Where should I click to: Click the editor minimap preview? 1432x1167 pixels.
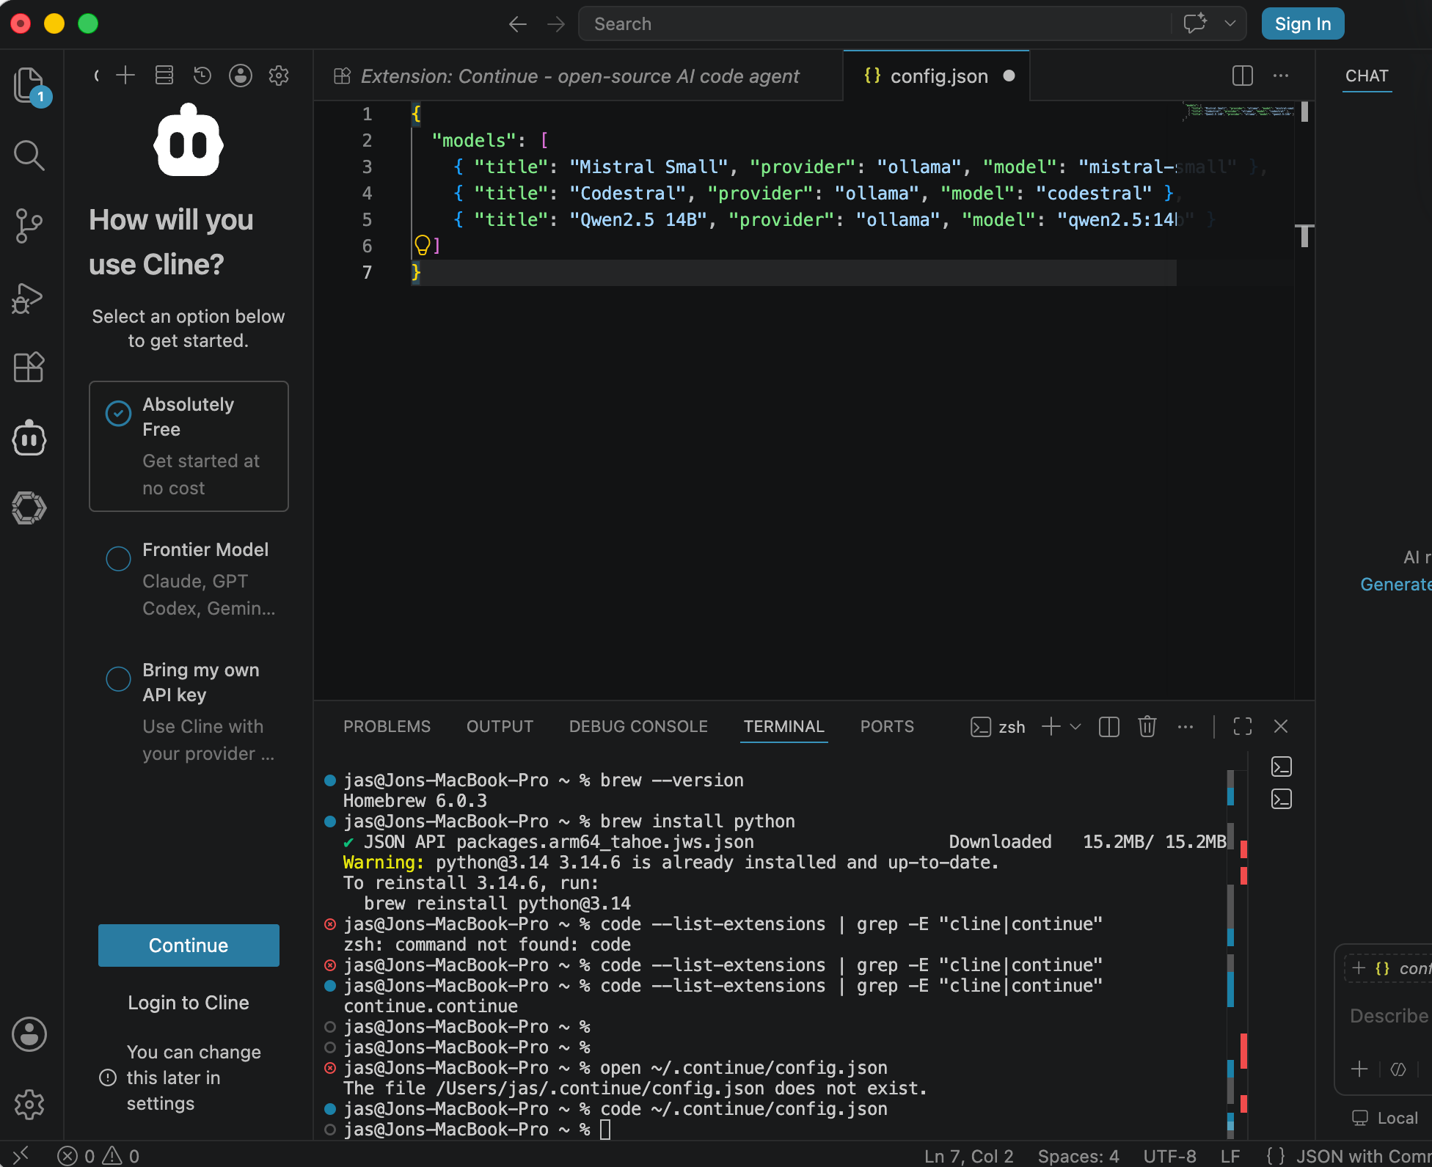point(1239,110)
